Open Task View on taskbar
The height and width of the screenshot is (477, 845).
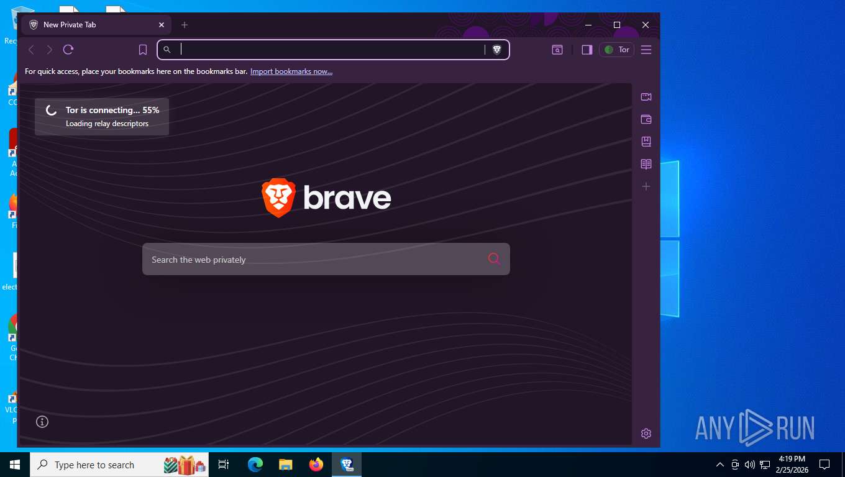tap(224, 465)
